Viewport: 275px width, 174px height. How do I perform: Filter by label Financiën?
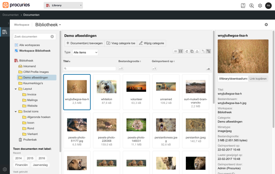pyautogui.click(x=21, y=165)
